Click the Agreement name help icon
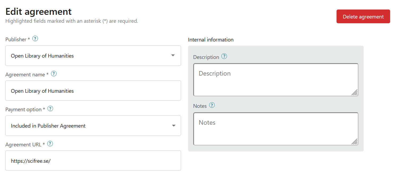Screen dimensions: 396x172 click(x=53, y=74)
